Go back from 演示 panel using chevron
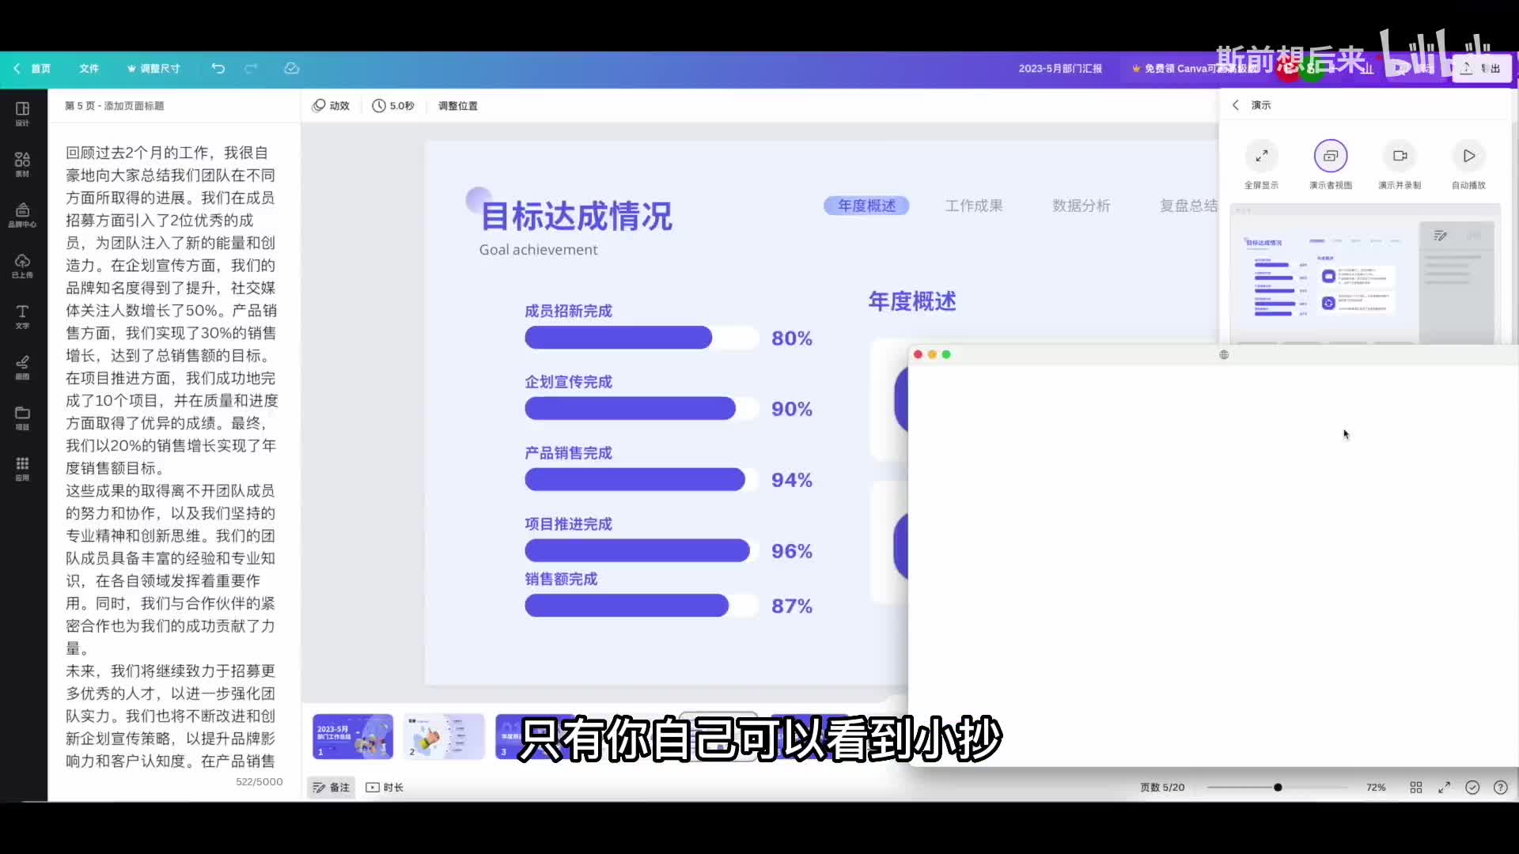 1236,105
